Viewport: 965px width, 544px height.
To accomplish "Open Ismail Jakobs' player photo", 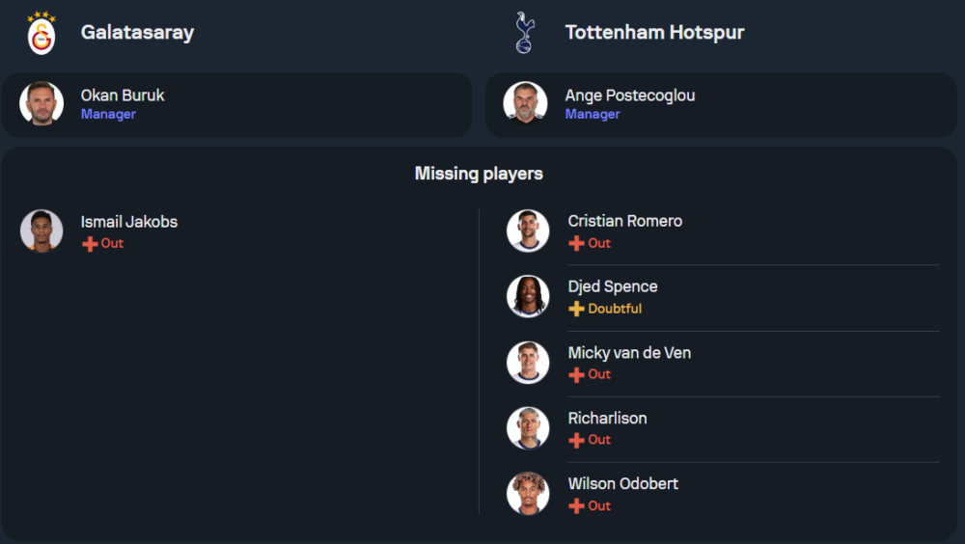I will (x=41, y=231).
